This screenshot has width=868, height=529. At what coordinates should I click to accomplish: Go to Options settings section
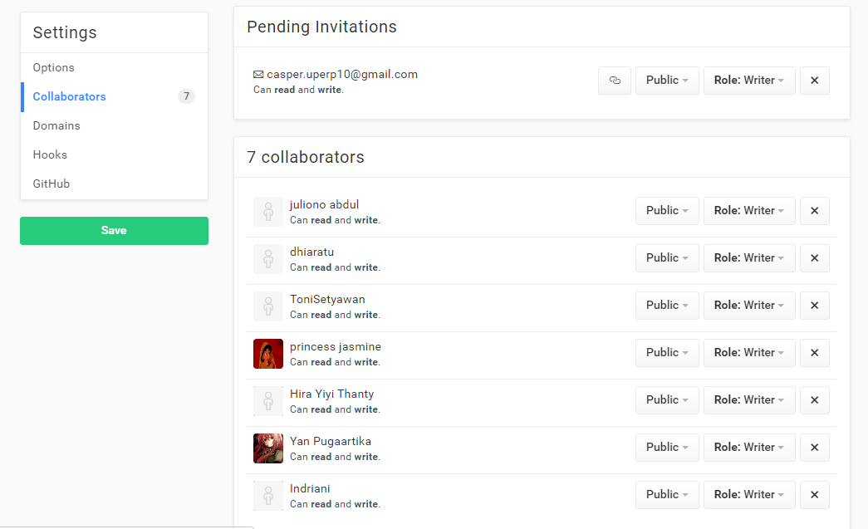point(54,68)
